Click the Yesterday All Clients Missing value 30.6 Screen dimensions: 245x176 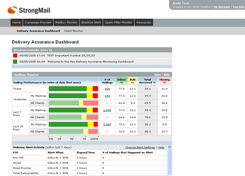[165, 103]
